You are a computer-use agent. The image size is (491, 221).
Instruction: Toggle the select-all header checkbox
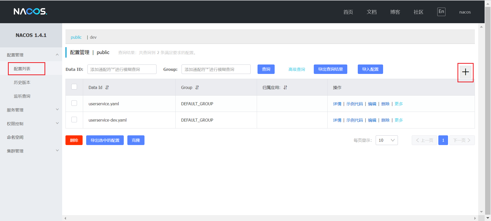tap(74, 87)
